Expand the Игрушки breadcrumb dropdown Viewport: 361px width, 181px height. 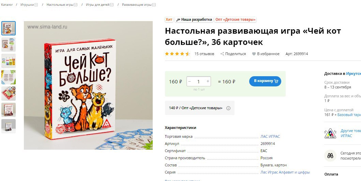[x=36, y=5]
